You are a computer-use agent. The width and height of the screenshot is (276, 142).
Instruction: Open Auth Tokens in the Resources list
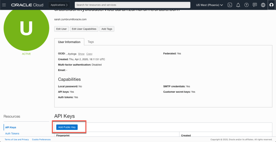point(12,133)
